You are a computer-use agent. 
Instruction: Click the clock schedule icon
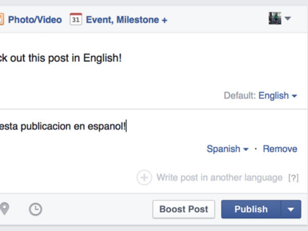coord(35,209)
